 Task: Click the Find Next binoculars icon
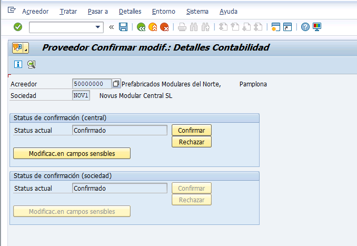point(205,27)
